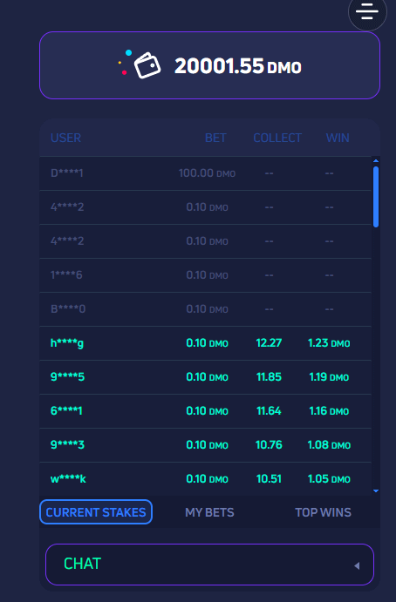Click the wallet icon beside balance
Viewport: 396px width, 602px height.
click(x=147, y=65)
